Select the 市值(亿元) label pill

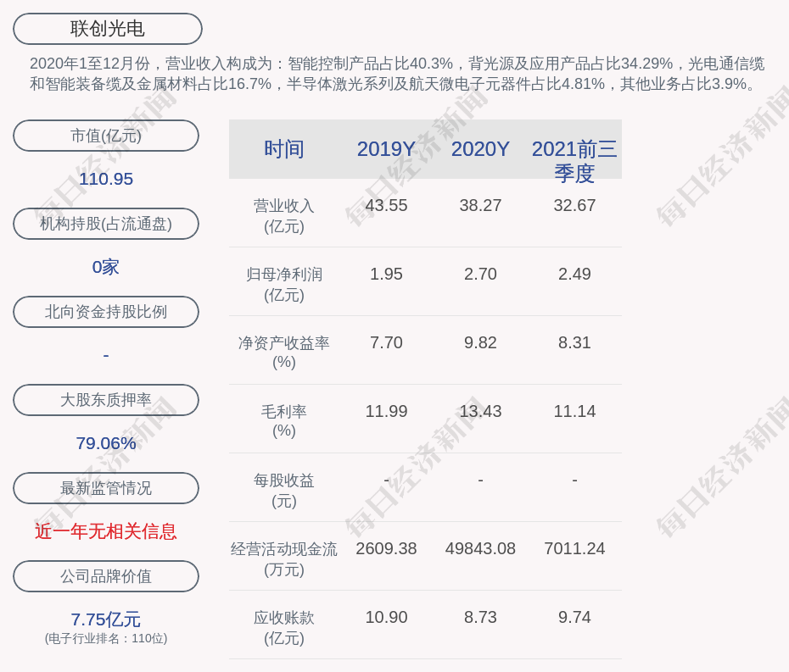pos(106,136)
